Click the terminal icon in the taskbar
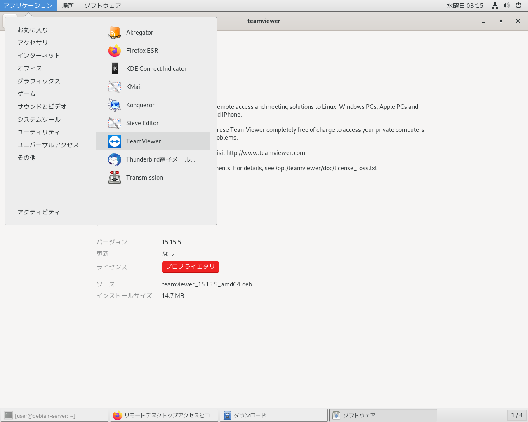Viewport: 528px width, 422px height. [x=8, y=415]
